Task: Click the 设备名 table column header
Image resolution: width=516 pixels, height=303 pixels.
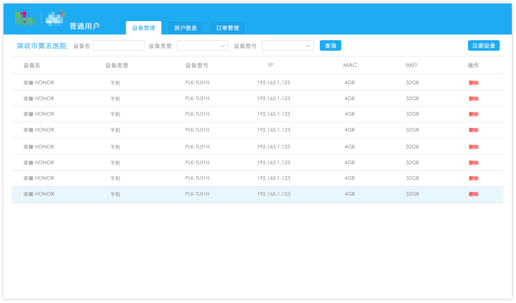Action: (32, 65)
